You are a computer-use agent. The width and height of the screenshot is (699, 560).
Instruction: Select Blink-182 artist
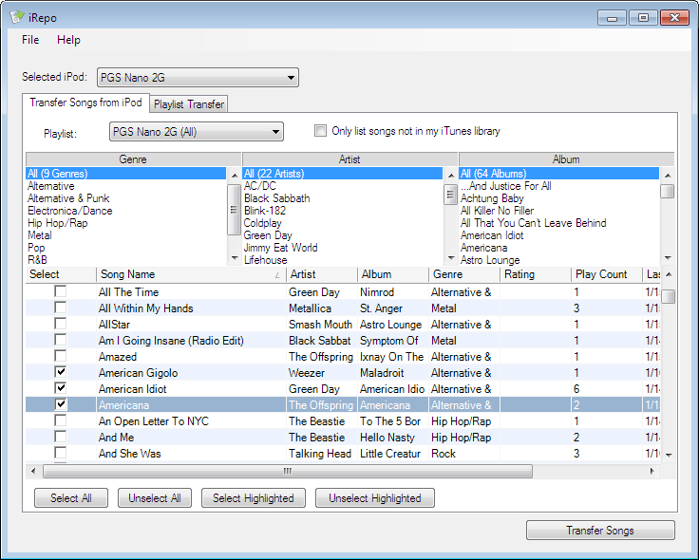pyautogui.click(x=342, y=211)
